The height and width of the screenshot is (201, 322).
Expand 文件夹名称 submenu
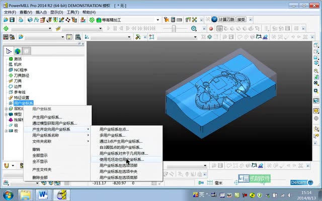click(x=57, y=141)
